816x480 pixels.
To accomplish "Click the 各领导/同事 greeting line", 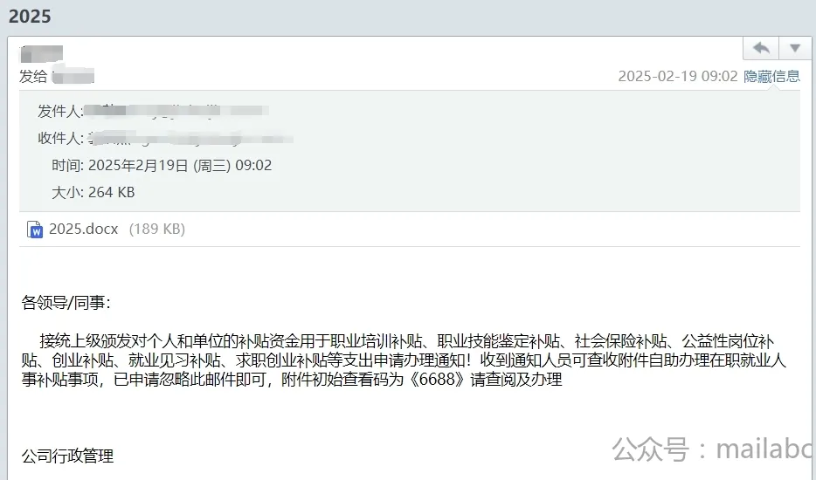I will pyautogui.click(x=66, y=303).
